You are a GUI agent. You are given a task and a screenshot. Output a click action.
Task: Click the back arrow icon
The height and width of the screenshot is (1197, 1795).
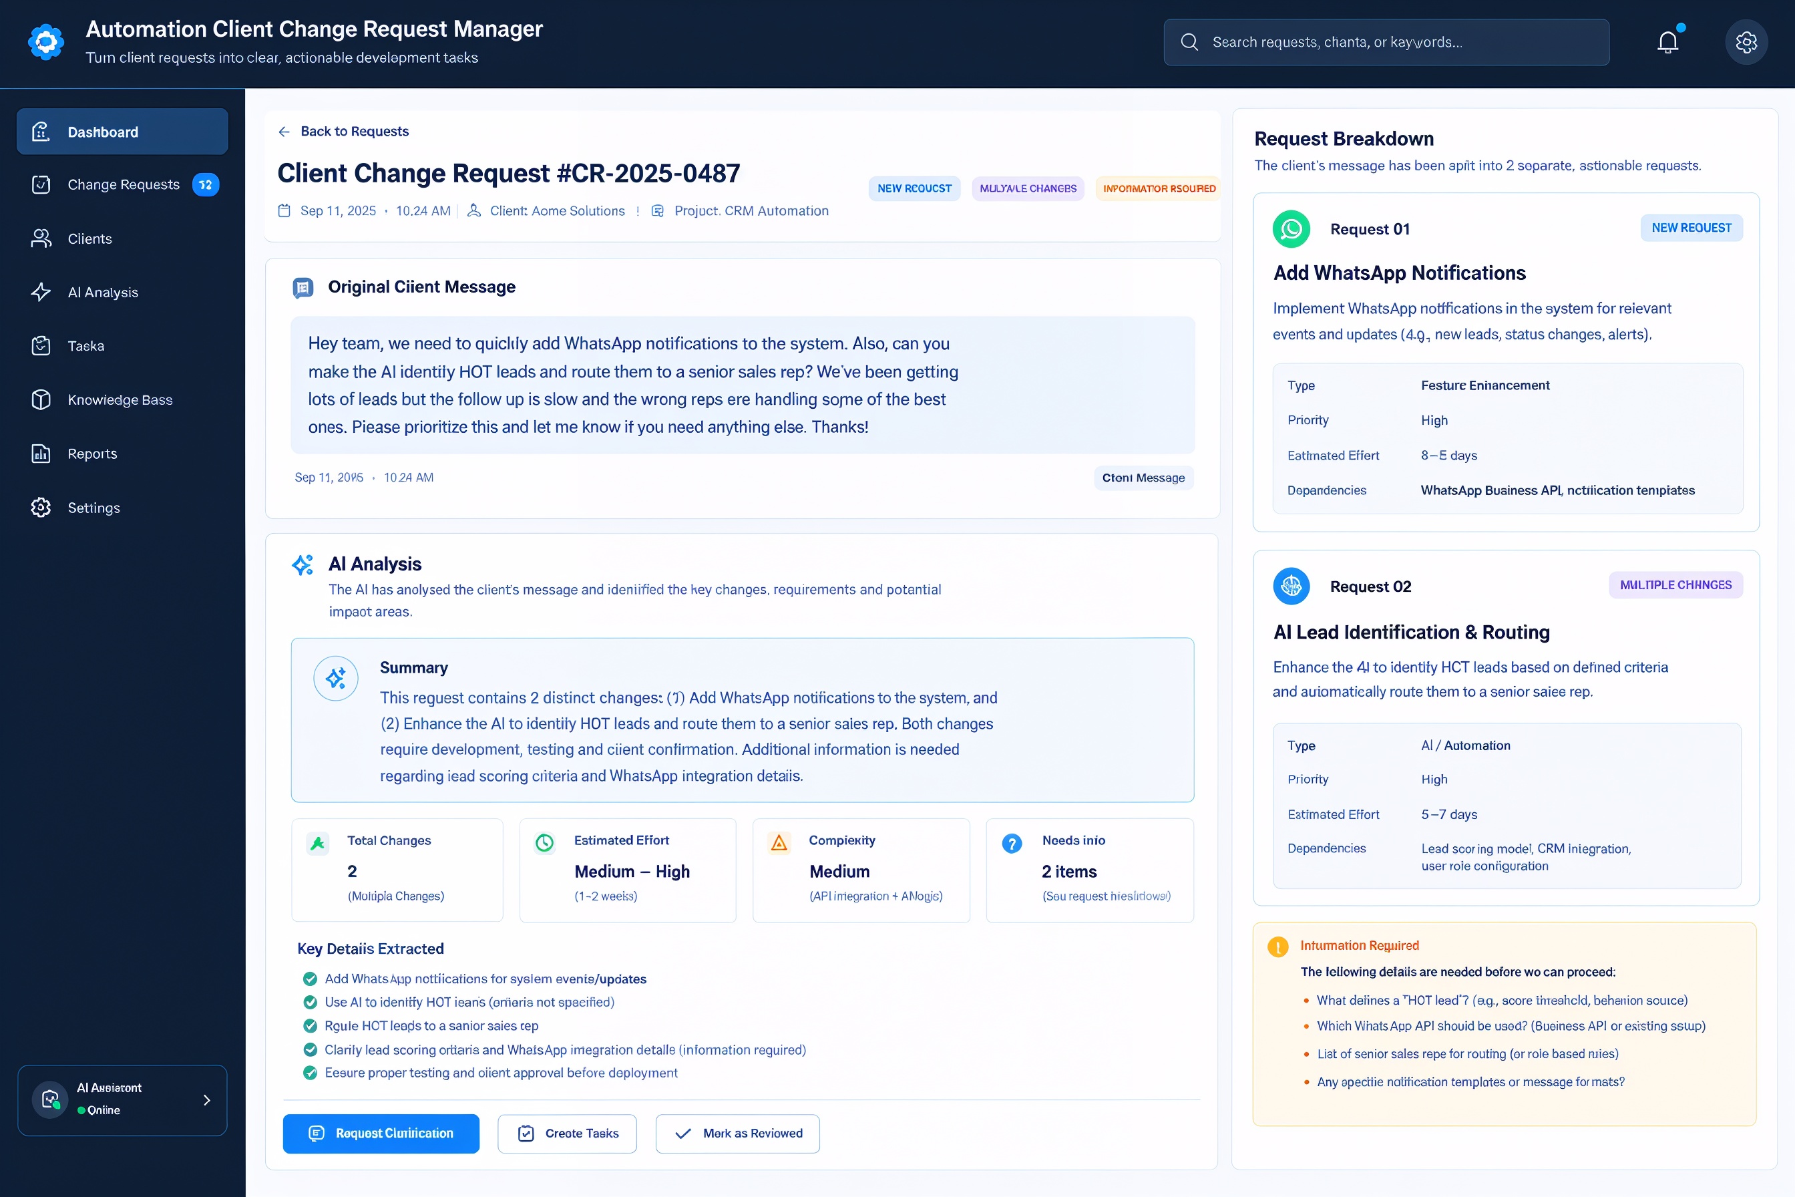coord(284,132)
